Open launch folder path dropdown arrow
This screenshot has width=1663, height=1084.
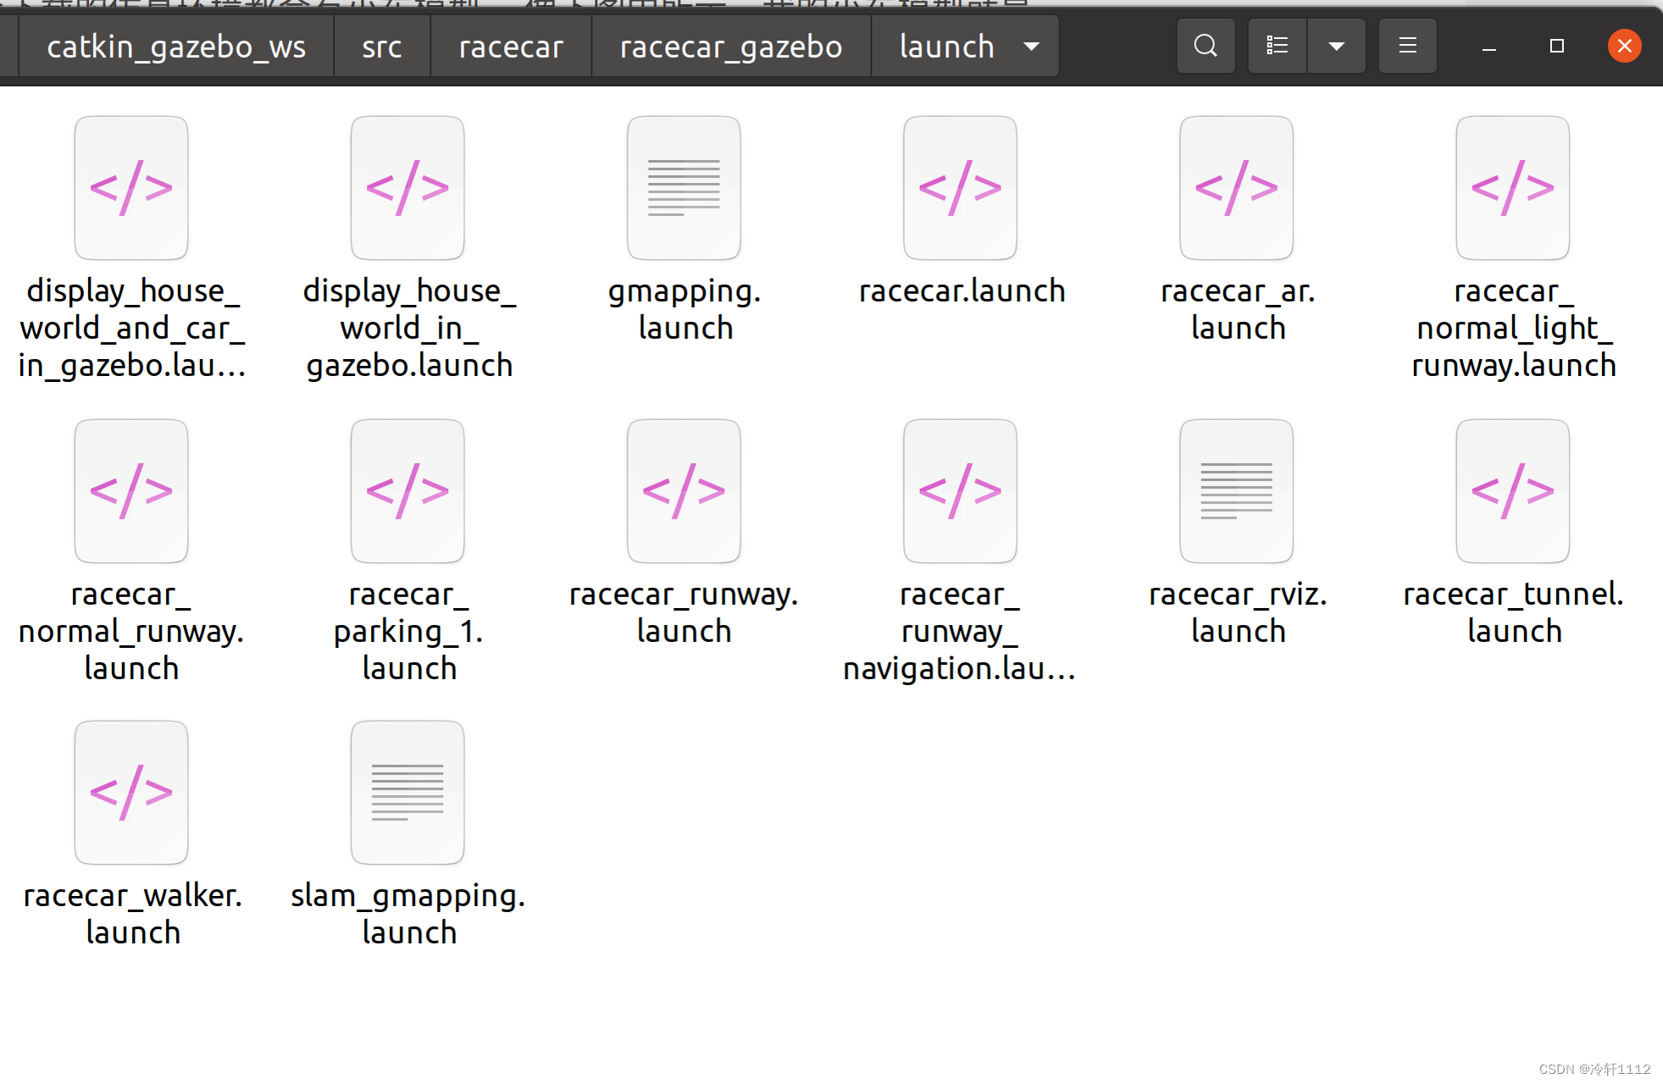pos(1031,46)
